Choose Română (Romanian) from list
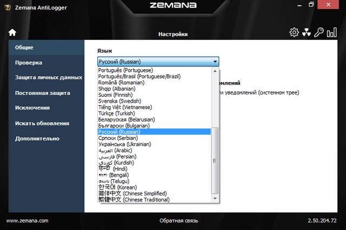The width and height of the screenshot is (346, 230). click(154, 83)
